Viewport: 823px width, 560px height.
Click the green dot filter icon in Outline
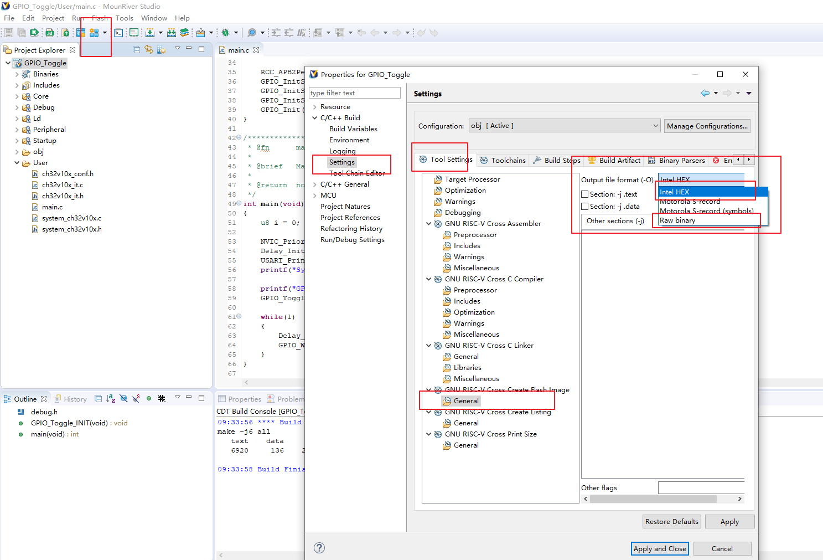coord(149,398)
